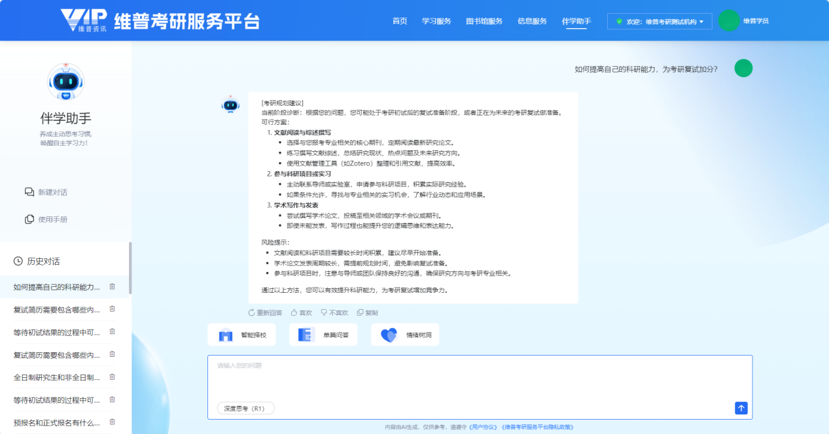Image resolution: width=829 pixels, height=434 pixels.
Task: Mark the answer as 不喜欢
Action: click(334, 313)
